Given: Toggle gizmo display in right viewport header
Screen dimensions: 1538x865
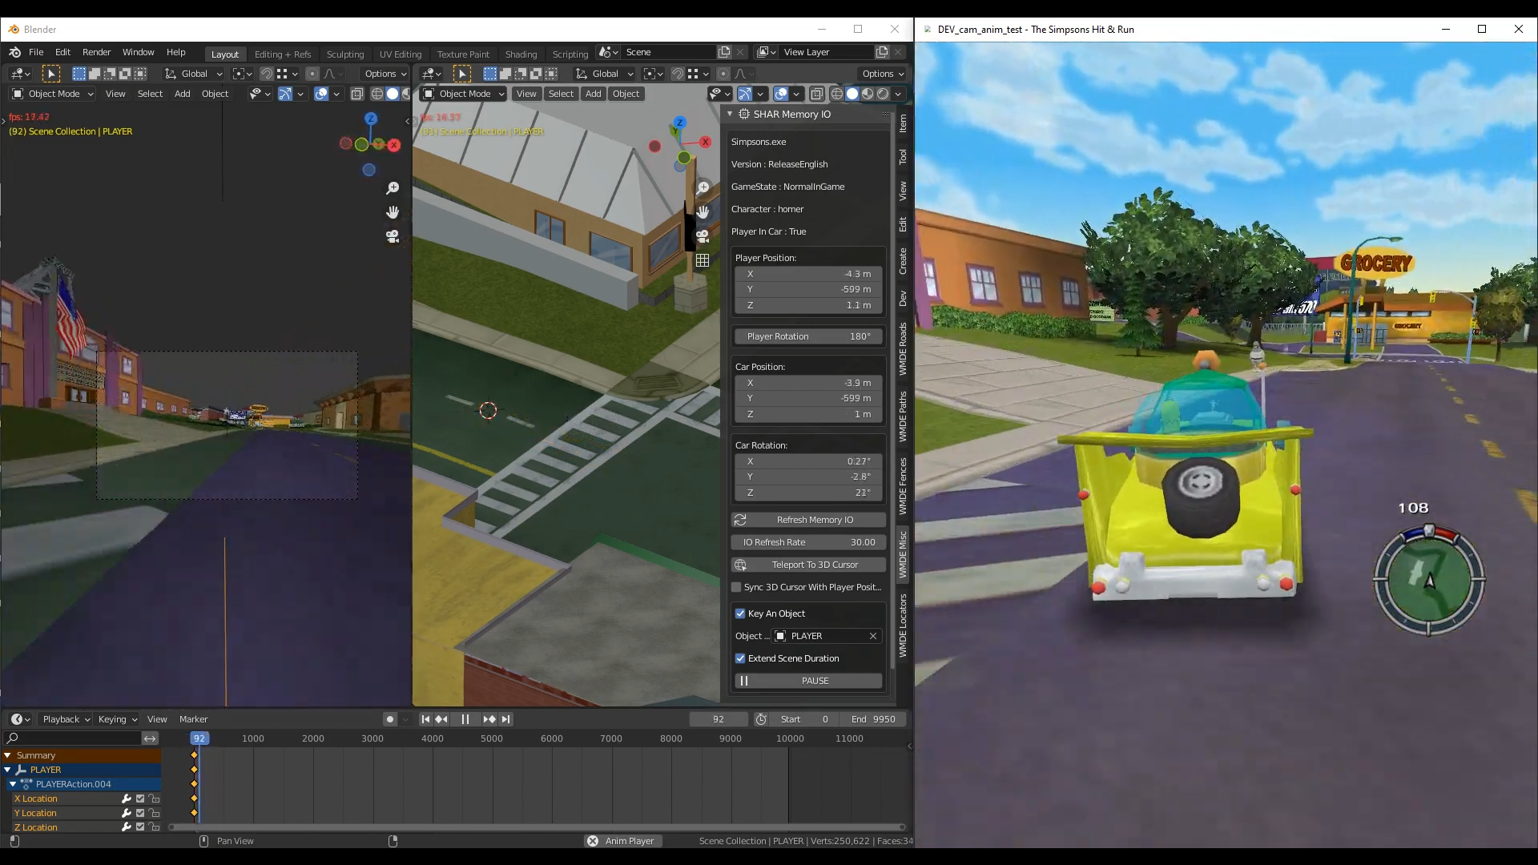Looking at the screenshot, I should tap(744, 94).
